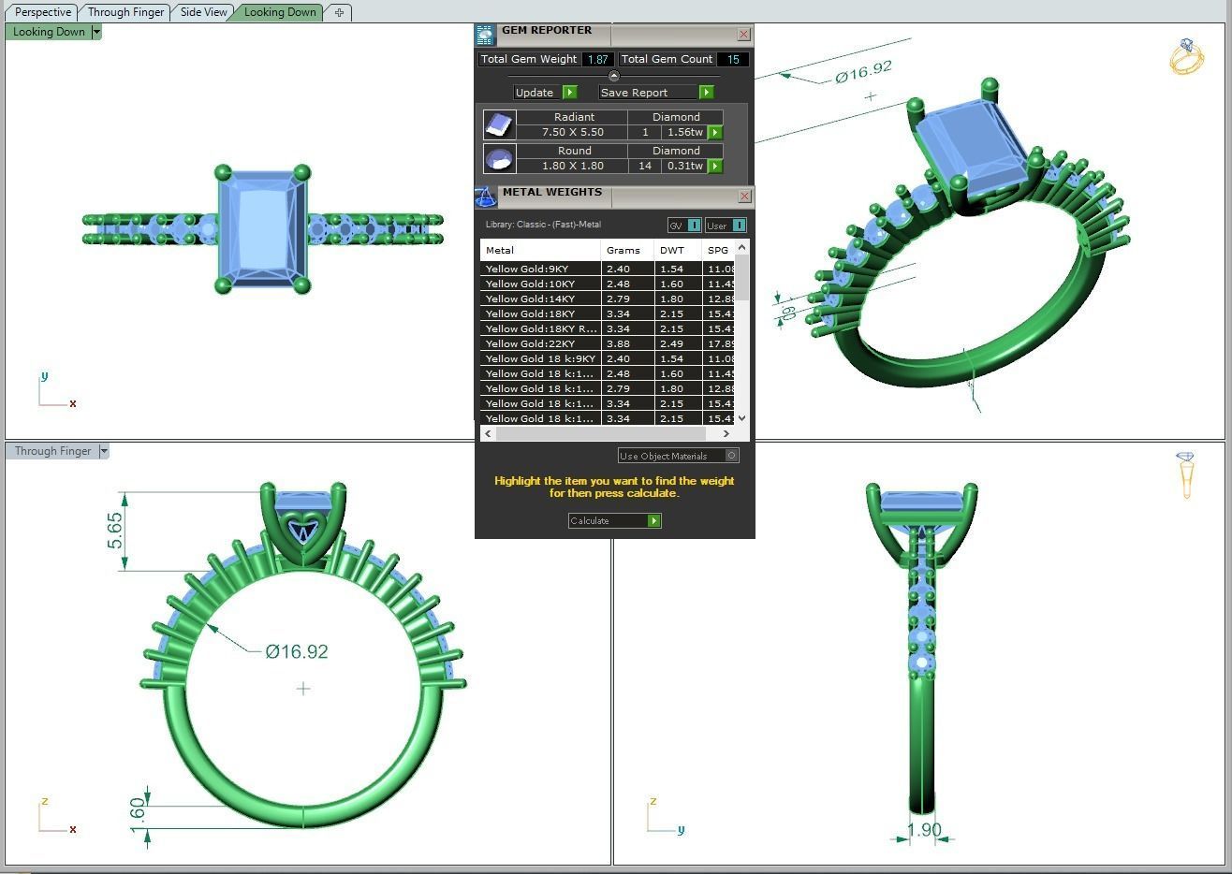The width and height of the screenshot is (1232, 874).
Task: Close the Metal Weights panel
Action: pos(744,197)
